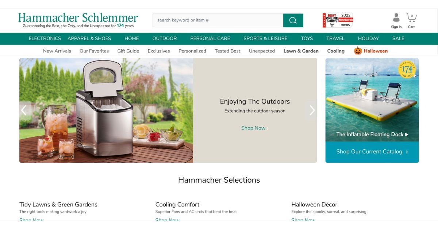This screenshot has height=229, width=438.
Task: Expand the Apparel & Shoes category
Action: coord(89,38)
